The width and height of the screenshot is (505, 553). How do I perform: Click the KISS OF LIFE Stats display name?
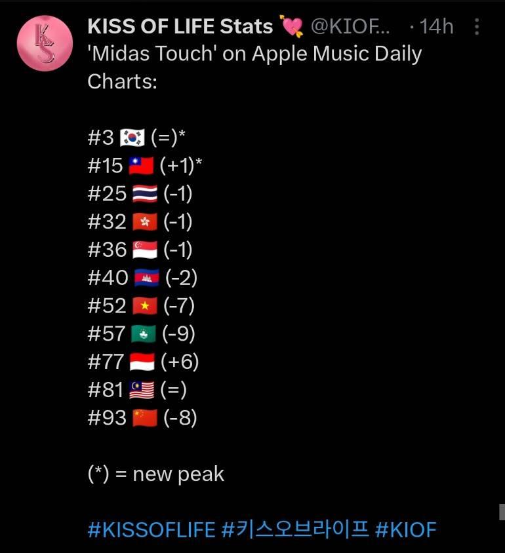pyautogui.click(x=180, y=26)
